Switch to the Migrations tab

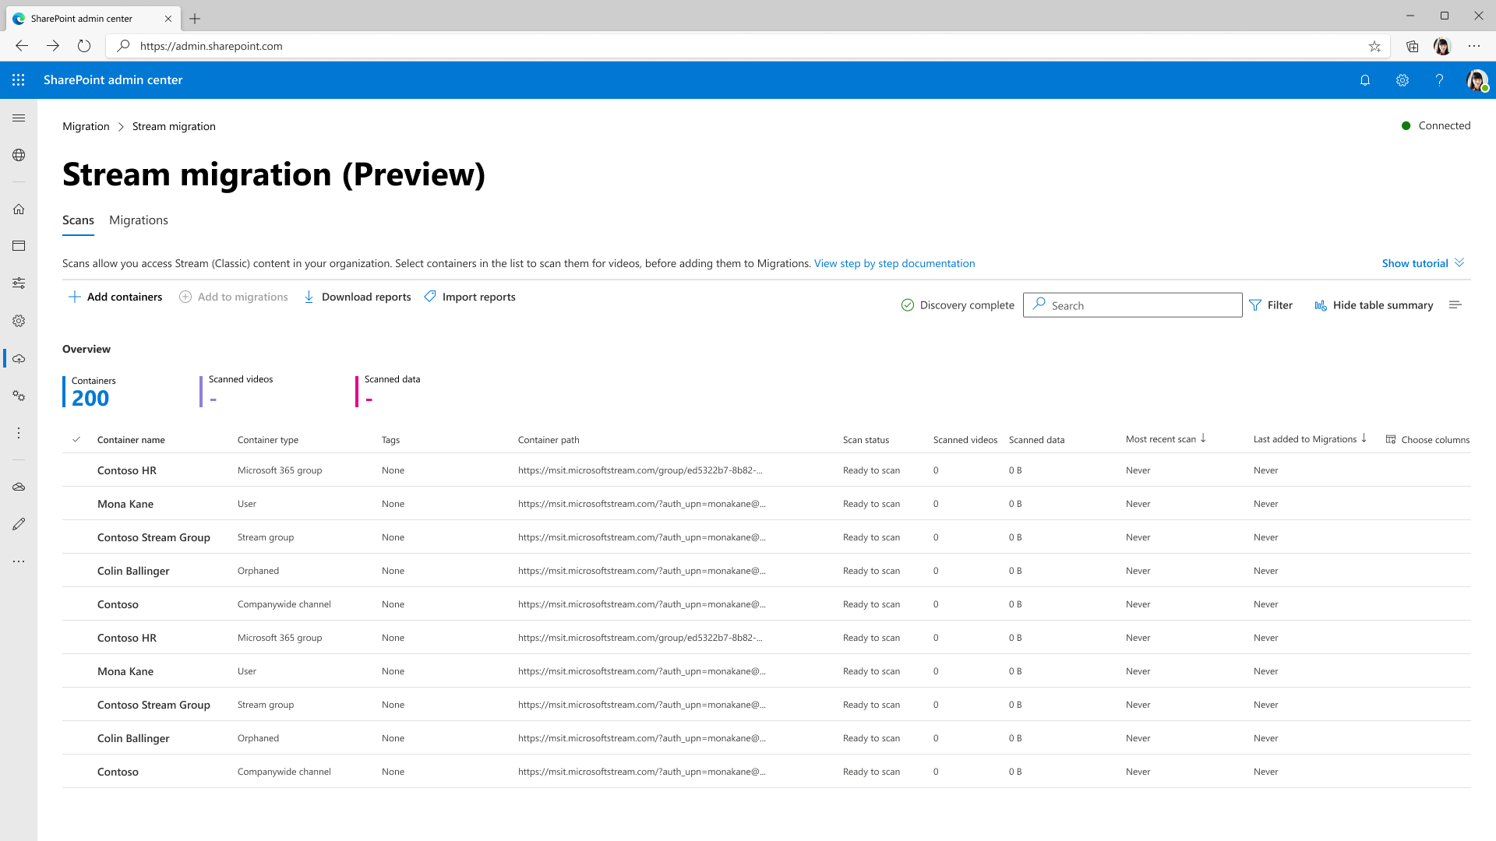pyautogui.click(x=138, y=220)
